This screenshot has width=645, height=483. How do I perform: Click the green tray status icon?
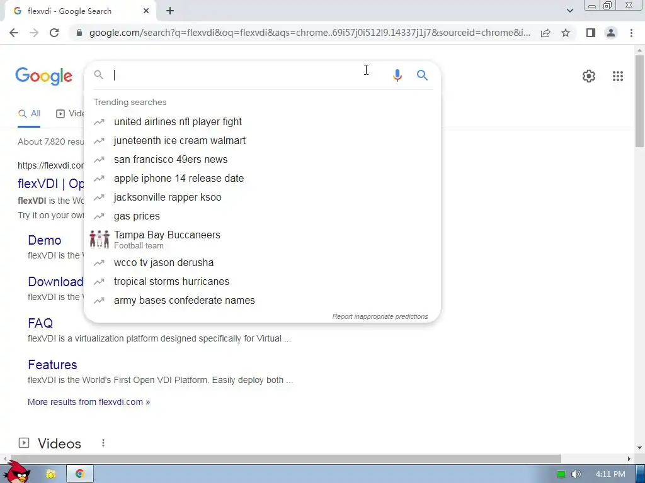tap(561, 474)
